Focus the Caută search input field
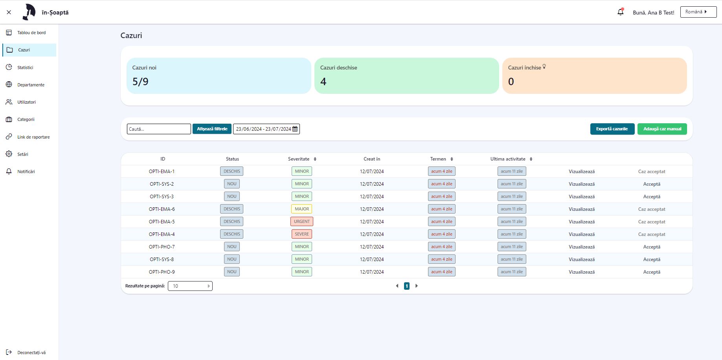Screen dimensions: 722x360 coord(159,129)
